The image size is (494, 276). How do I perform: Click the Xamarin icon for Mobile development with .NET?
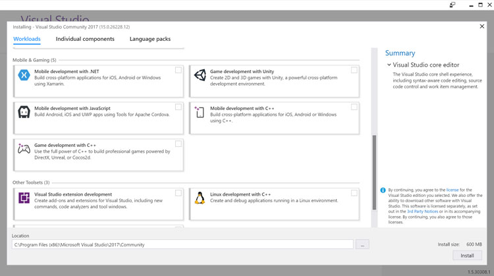point(24,75)
